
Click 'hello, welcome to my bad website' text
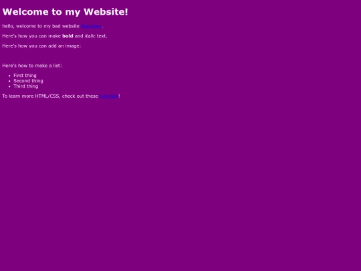tap(41, 26)
